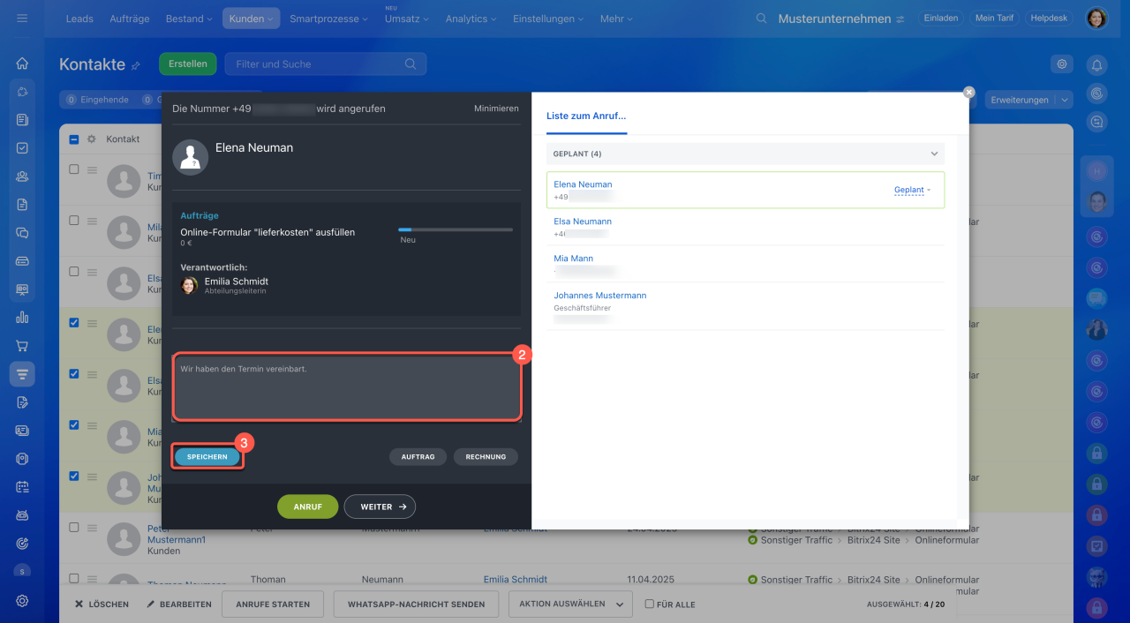Click the Filter und Suche field
1130x623 pixels.
coord(326,64)
